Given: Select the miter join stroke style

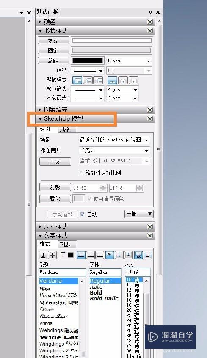Looking at the screenshot, I should click(77, 80).
